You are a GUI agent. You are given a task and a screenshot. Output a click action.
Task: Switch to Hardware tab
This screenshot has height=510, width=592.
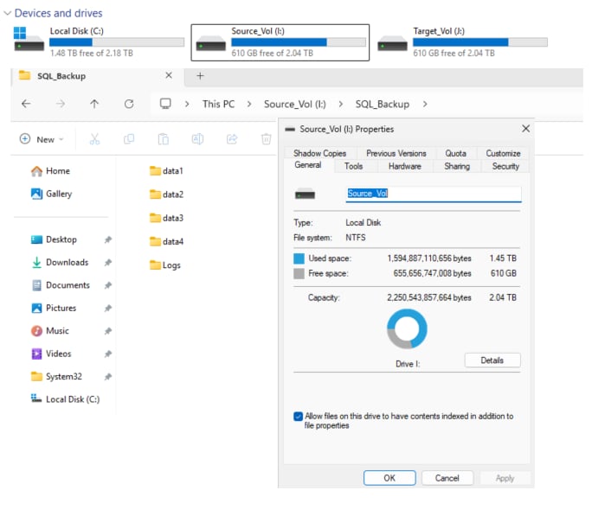click(405, 166)
